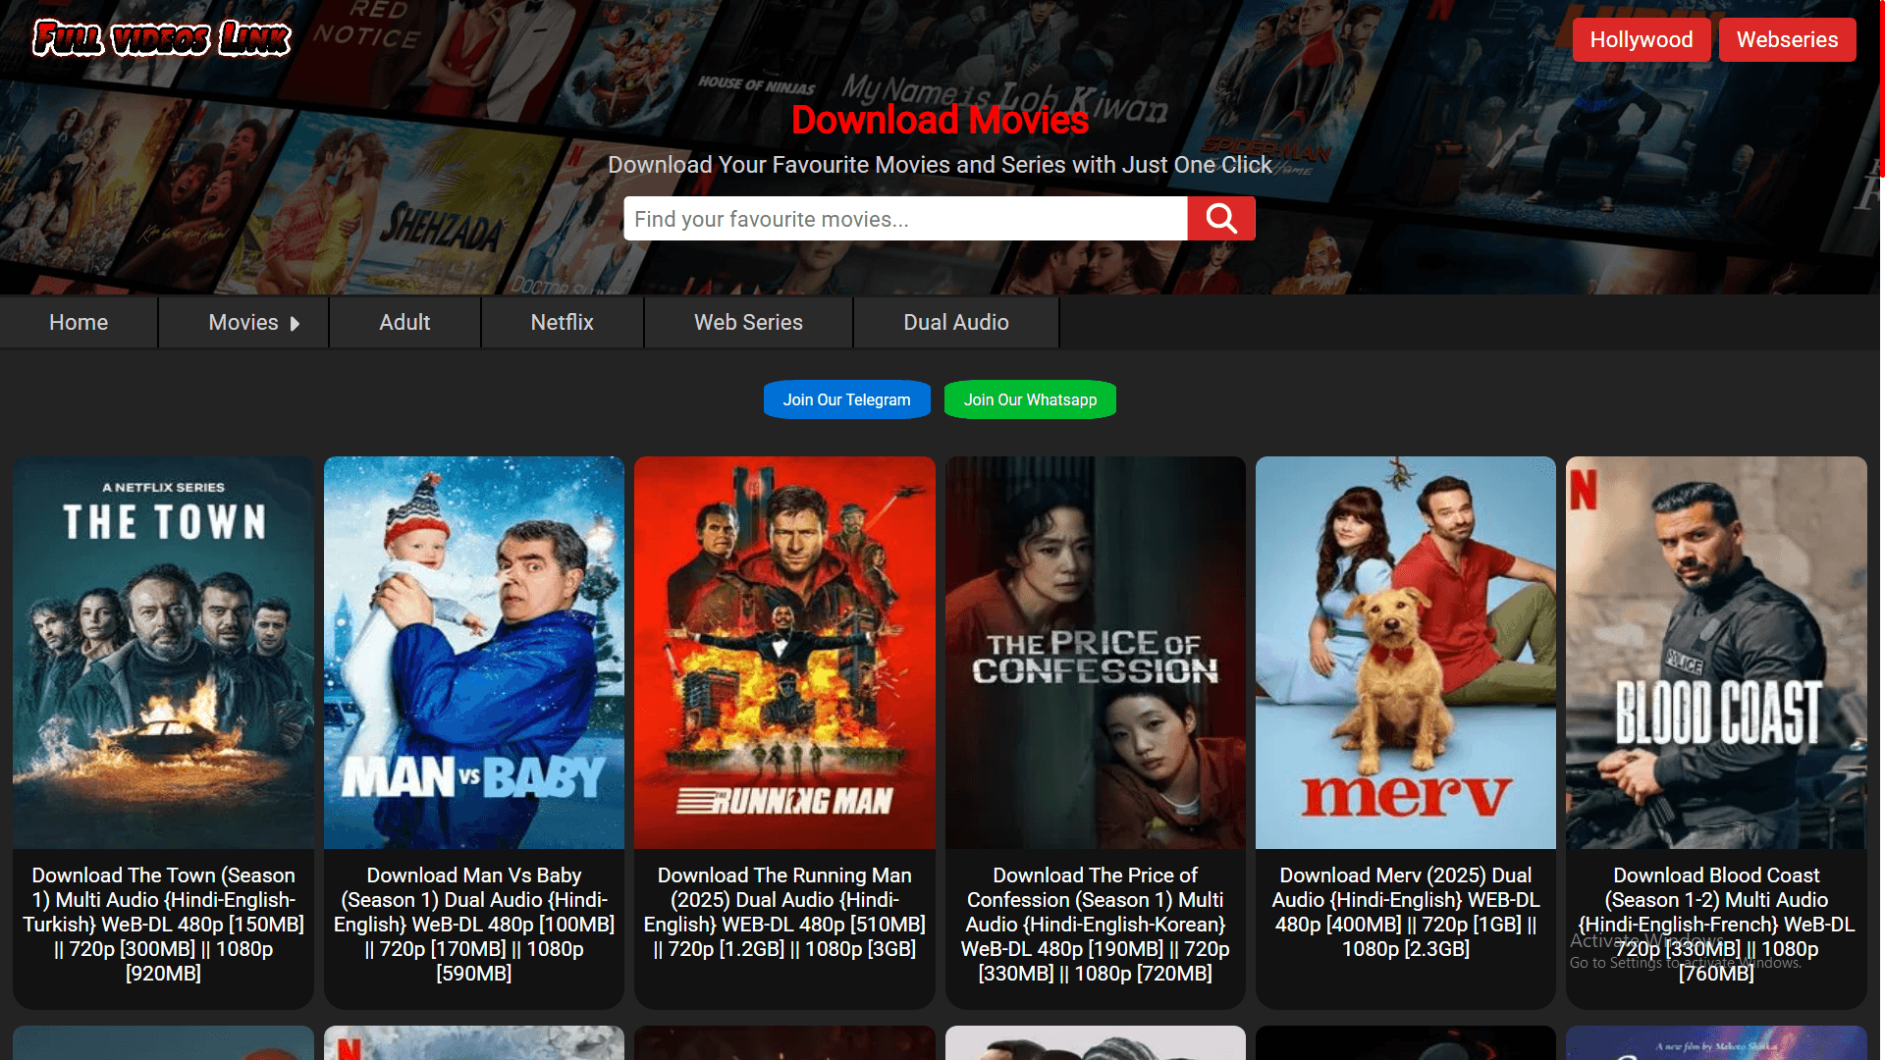Select the Merv movie poster
Image resolution: width=1885 pixels, height=1060 pixels.
click(1406, 653)
